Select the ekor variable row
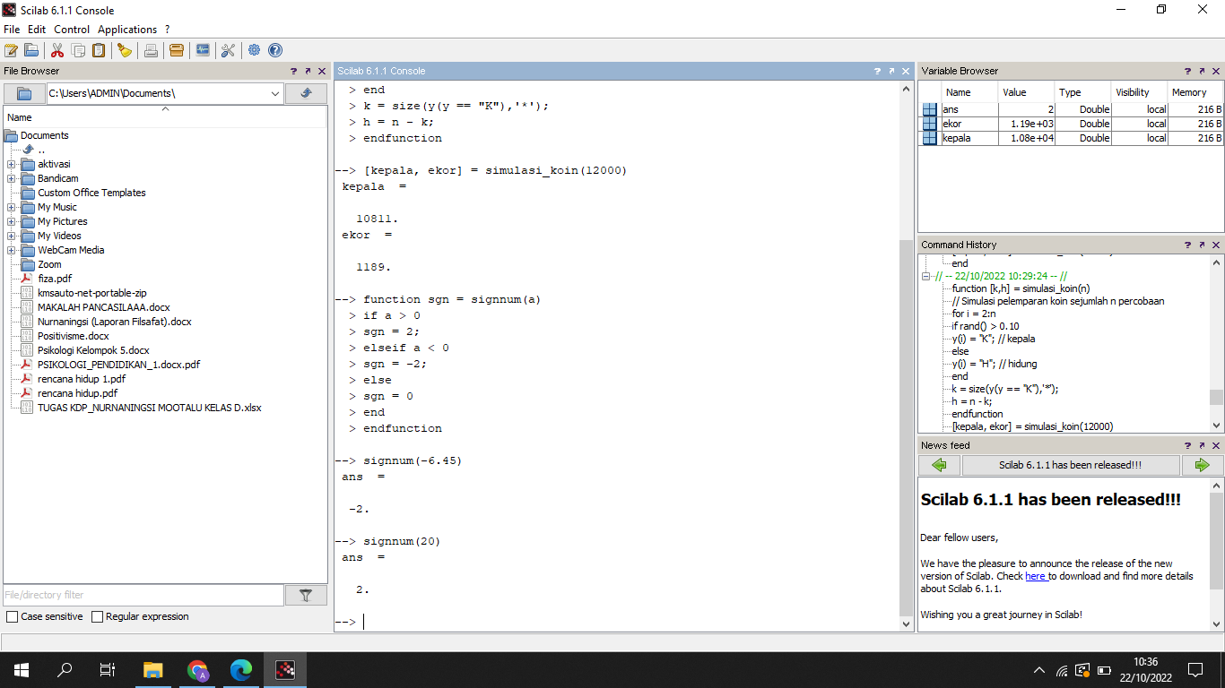The image size is (1225, 688). coord(1072,124)
